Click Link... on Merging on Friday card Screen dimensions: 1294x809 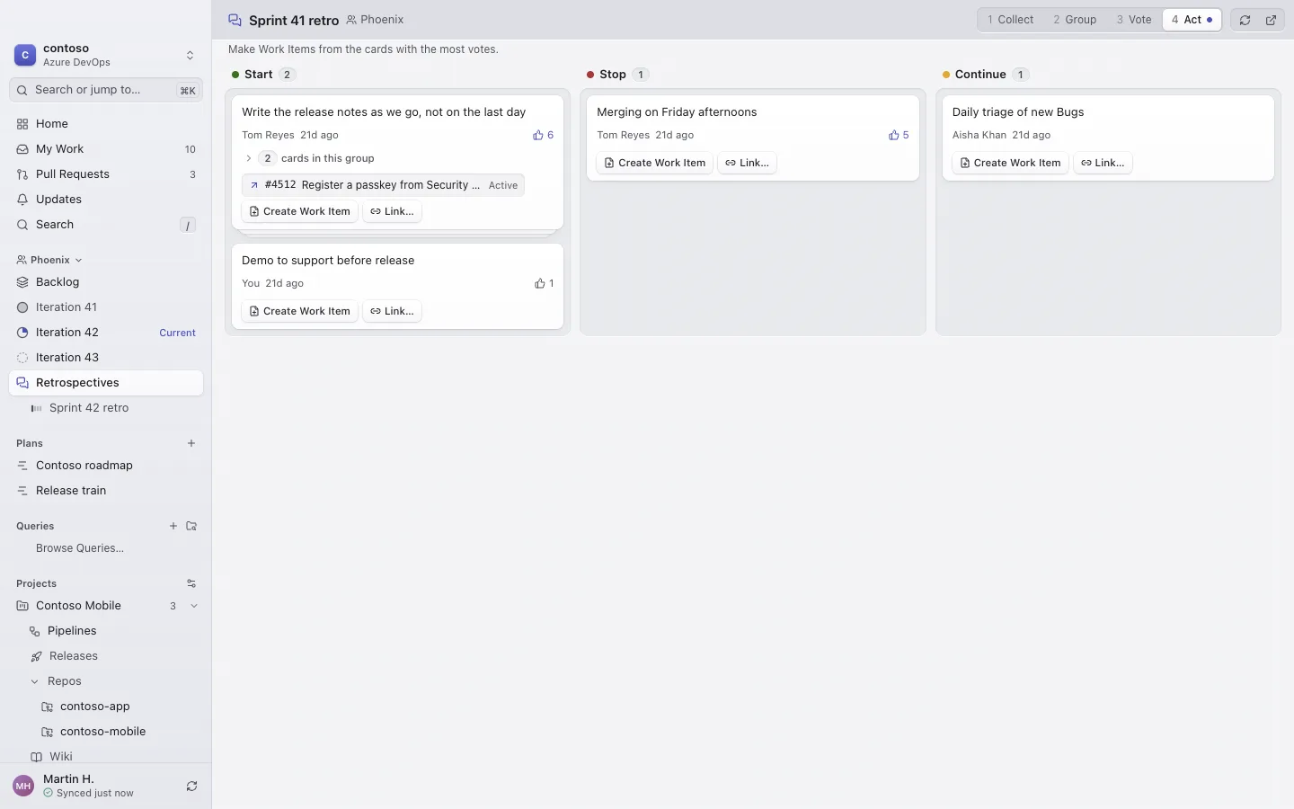coord(747,163)
